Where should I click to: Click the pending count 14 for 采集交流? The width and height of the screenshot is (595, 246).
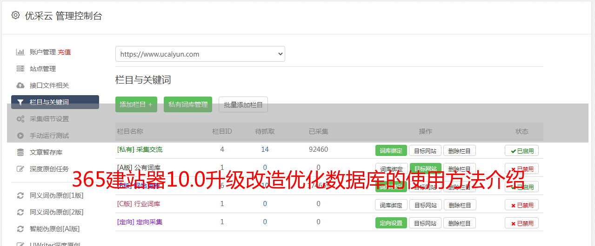(x=265, y=149)
